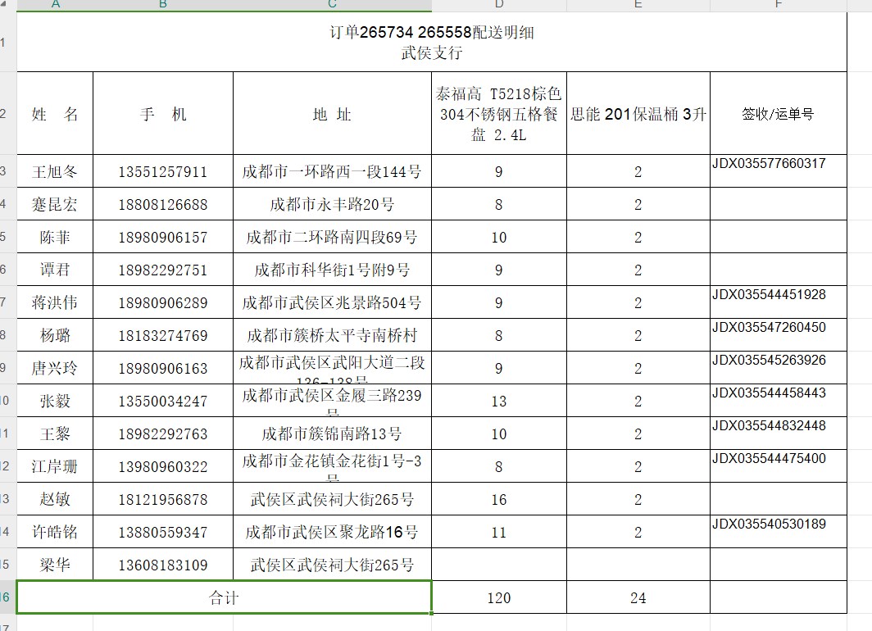
Task: Select phone number 18980906163
Action: click(163, 368)
